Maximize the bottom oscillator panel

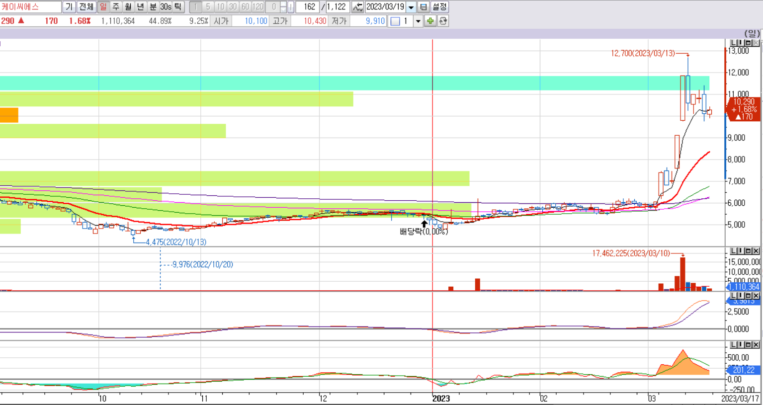748,344
